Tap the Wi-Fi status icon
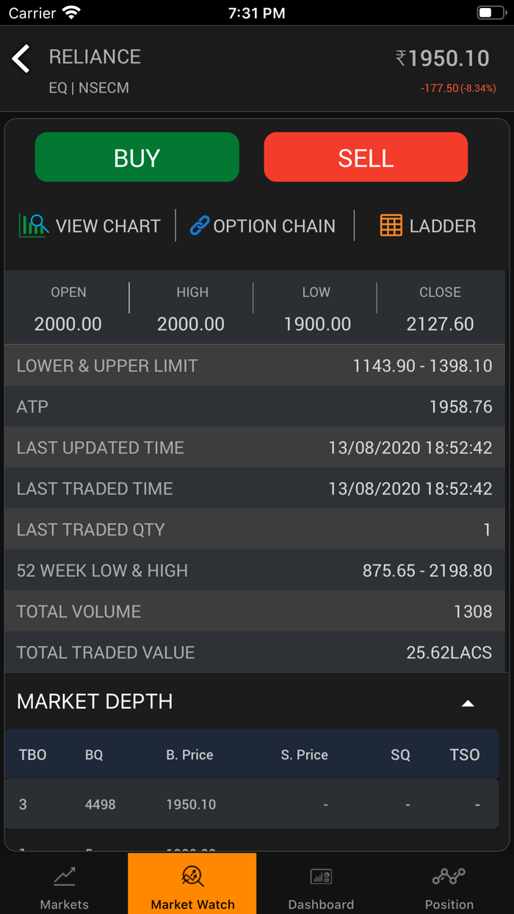Screen dimensions: 514x914 point(70,12)
